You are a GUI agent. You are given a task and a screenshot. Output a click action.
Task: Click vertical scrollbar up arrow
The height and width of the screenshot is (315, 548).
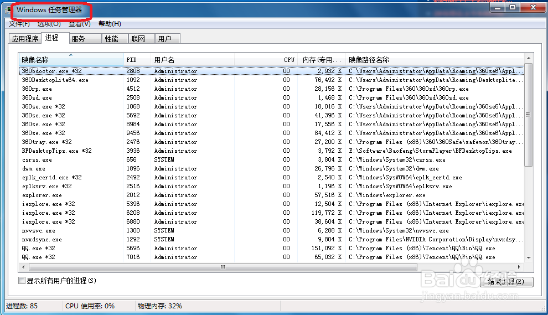point(529,58)
